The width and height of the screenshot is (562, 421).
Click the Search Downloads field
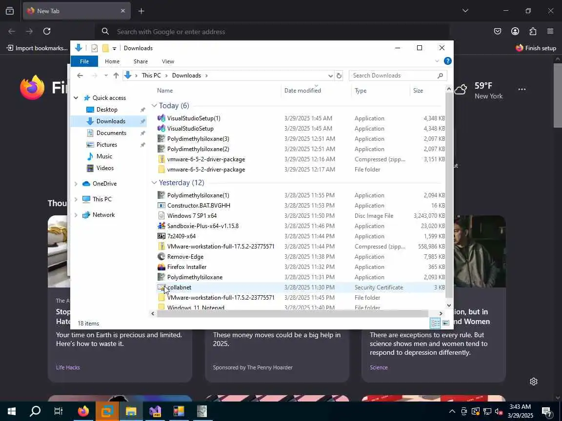tap(398, 76)
